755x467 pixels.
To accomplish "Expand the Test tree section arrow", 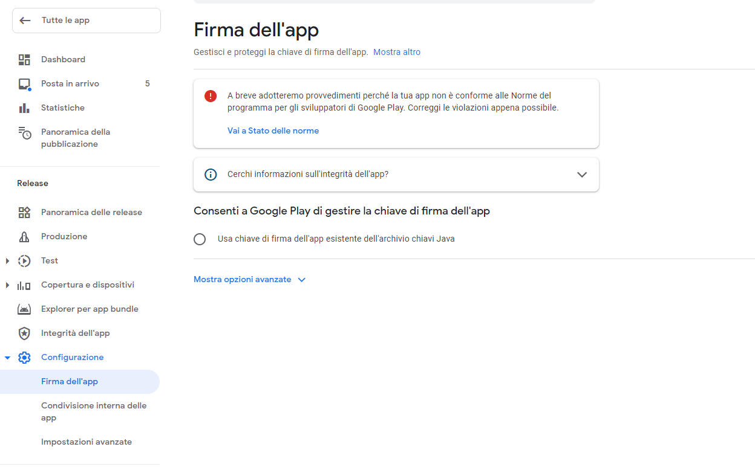I will tap(7, 261).
